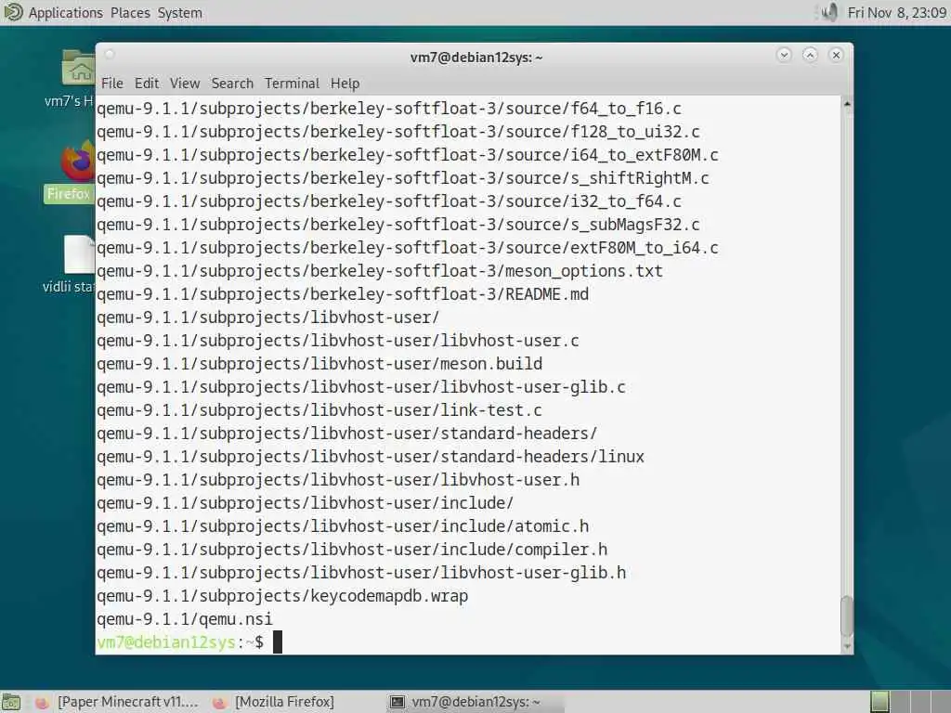Click the line qemu-9.1.1/qemu.nsi
Viewport: 951px width, 713px height.
(185, 619)
